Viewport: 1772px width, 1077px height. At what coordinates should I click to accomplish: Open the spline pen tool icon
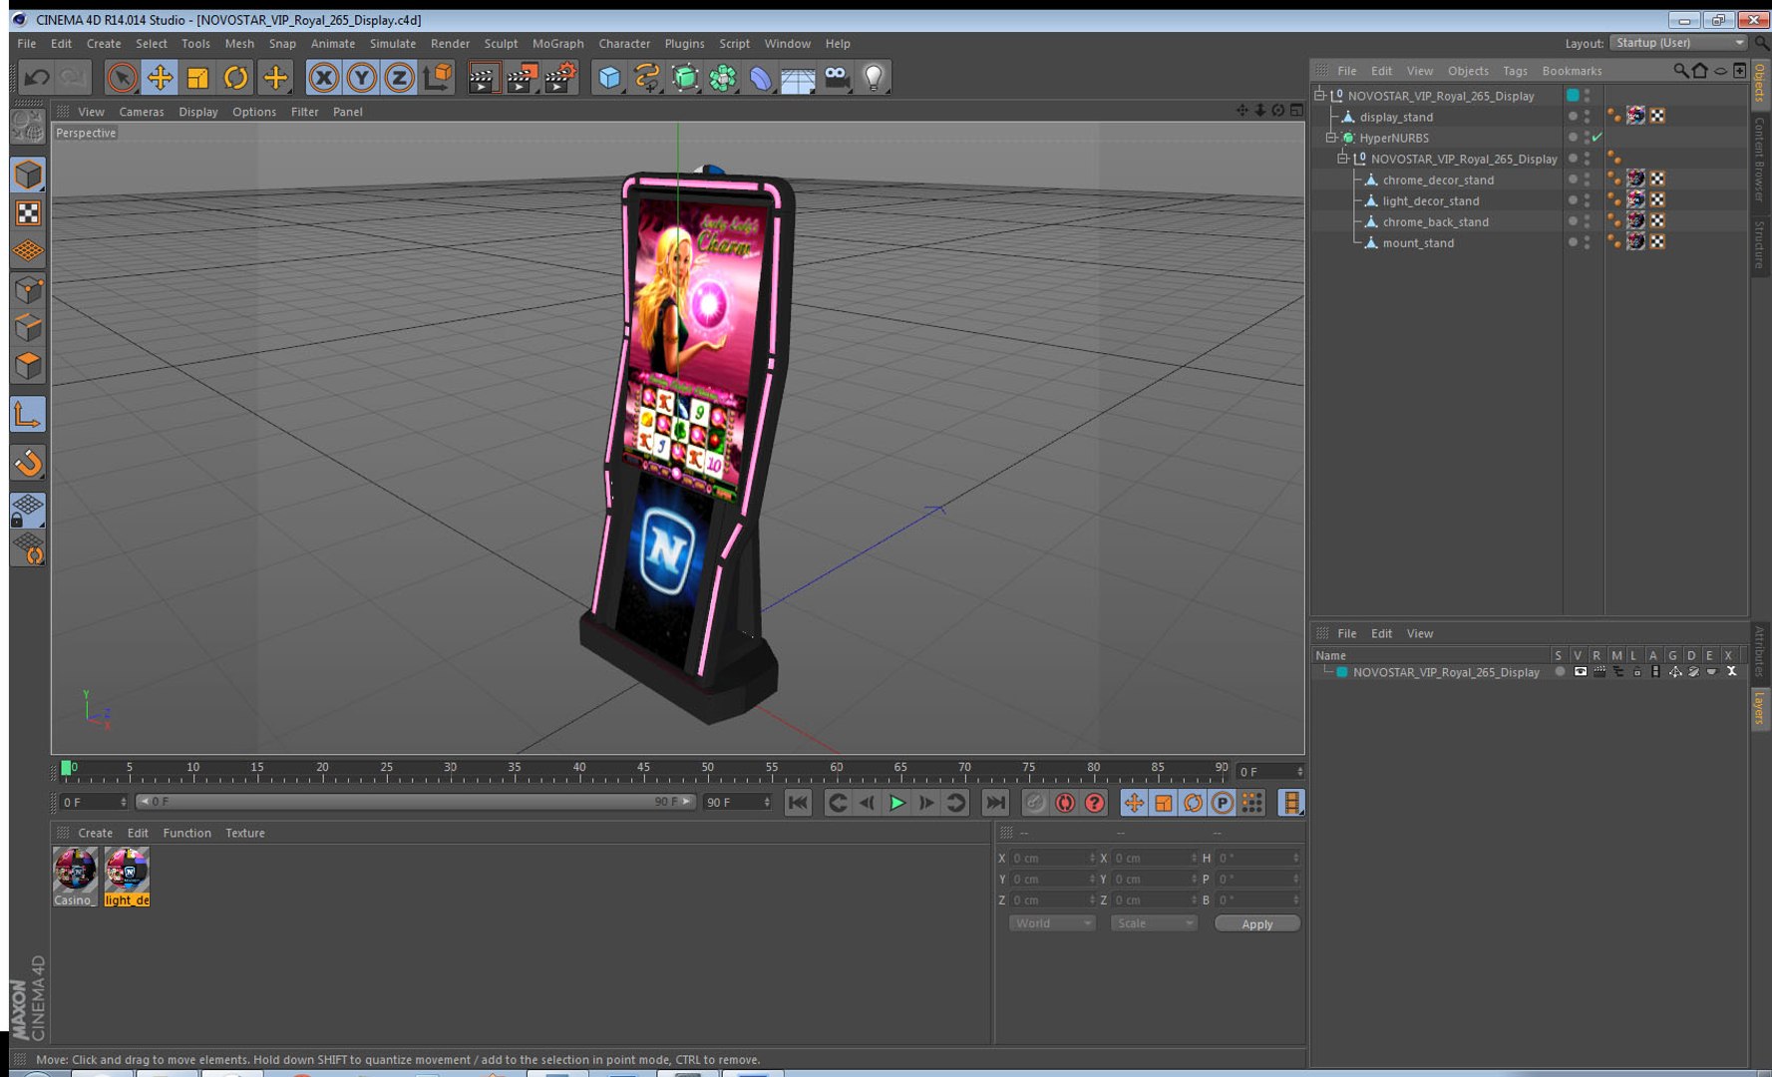point(647,77)
